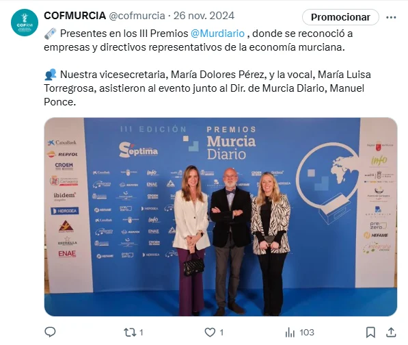The image size is (408, 345).
Task: Bookmark this tweet
Action: (x=370, y=333)
